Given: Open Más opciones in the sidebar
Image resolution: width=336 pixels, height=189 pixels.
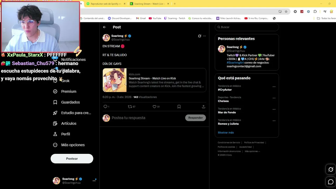Looking at the screenshot, I should click(x=69, y=145).
